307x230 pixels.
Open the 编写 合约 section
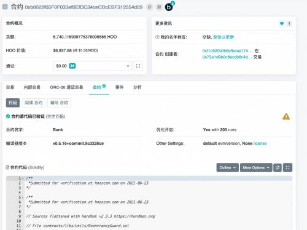coord(59,102)
